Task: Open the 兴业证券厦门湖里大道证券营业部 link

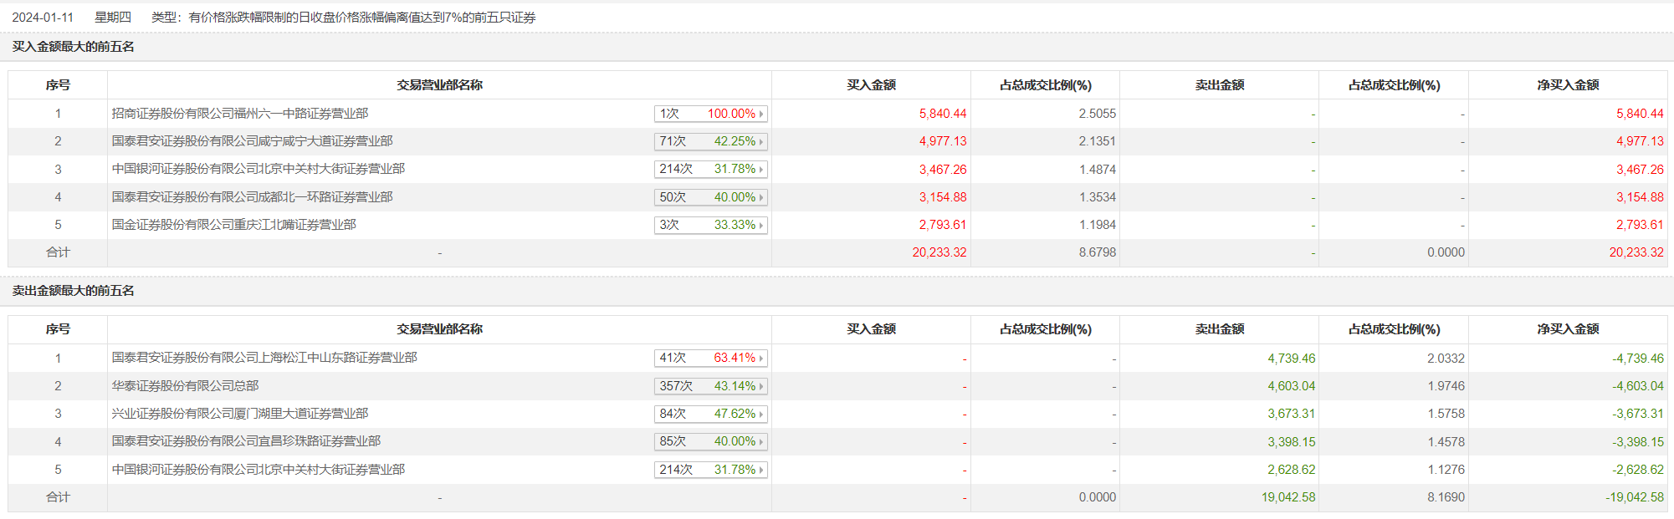Action: 240,414
